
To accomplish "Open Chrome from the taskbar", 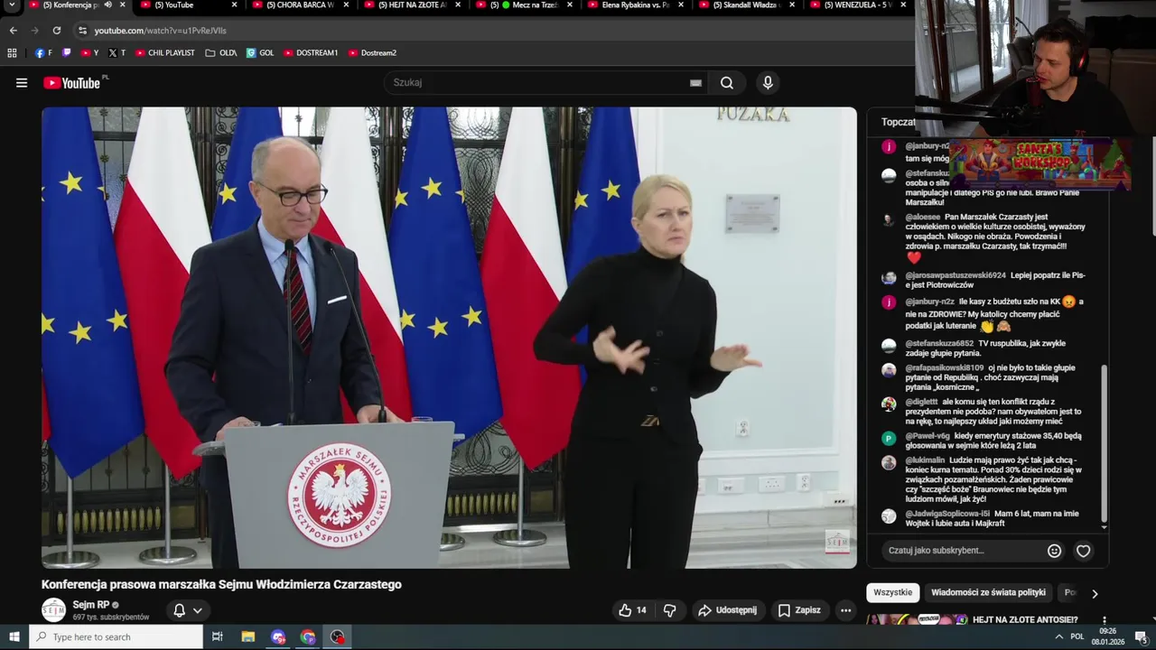I will click(308, 637).
